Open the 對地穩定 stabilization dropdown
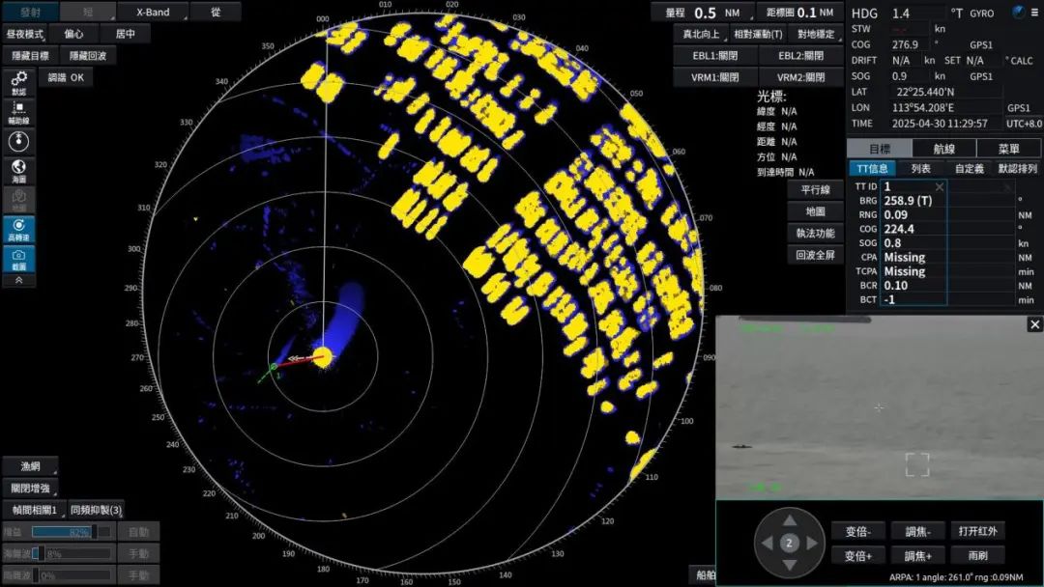The image size is (1044, 587). (816, 34)
